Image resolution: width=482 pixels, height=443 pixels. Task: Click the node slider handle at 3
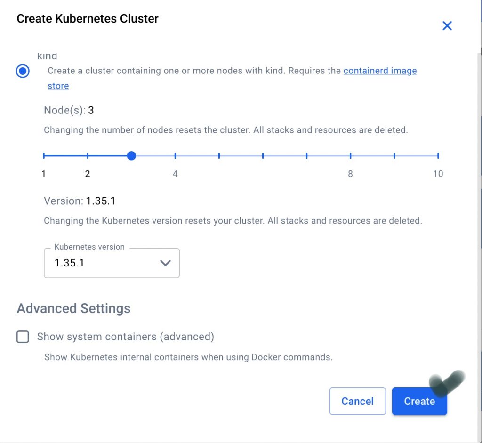click(x=131, y=155)
